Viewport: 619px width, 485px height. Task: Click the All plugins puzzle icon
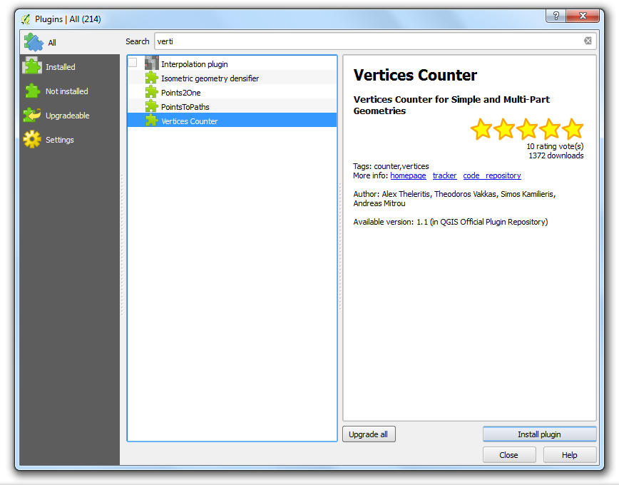34,42
